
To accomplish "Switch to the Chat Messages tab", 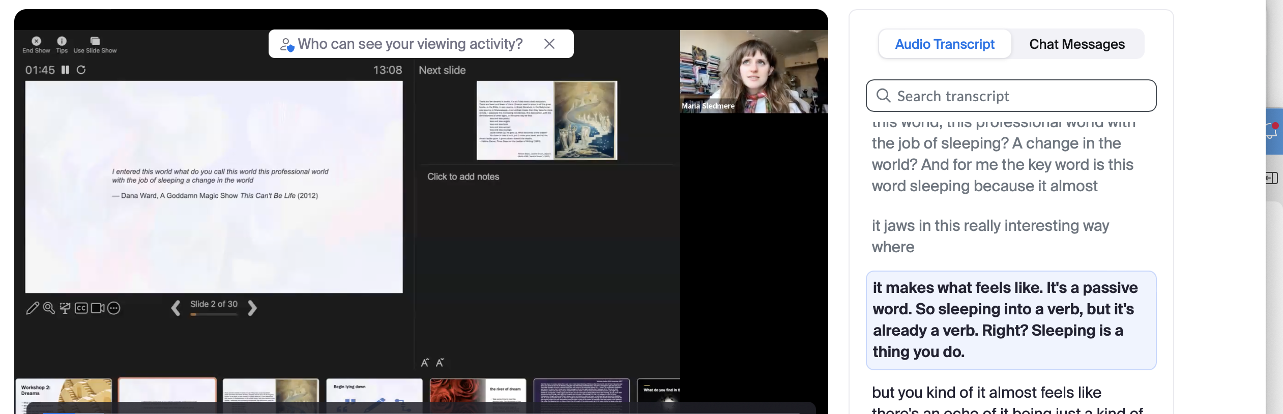I will click(1076, 44).
